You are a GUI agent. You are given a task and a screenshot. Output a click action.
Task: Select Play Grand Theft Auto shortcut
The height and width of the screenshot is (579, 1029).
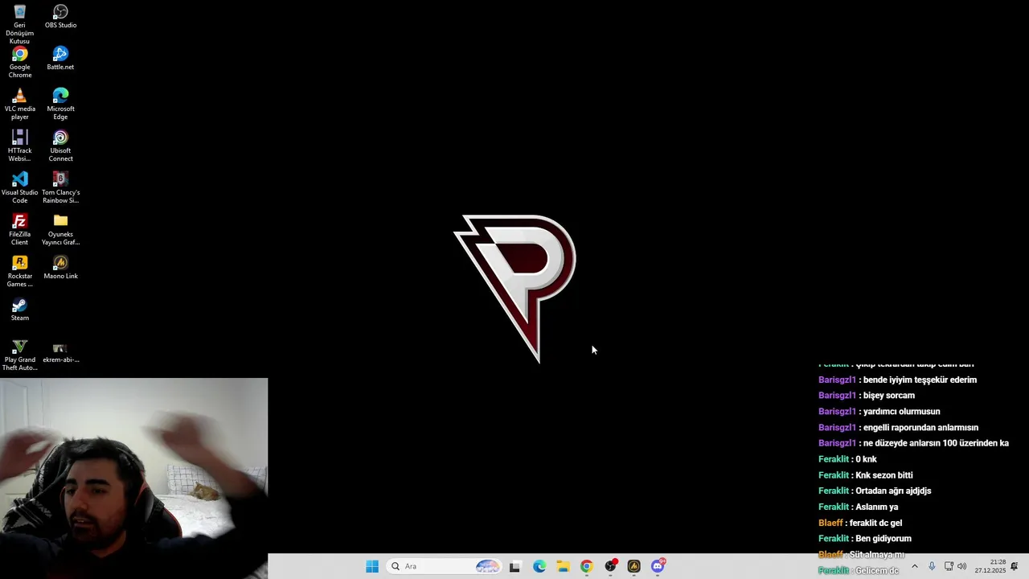click(x=19, y=355)
